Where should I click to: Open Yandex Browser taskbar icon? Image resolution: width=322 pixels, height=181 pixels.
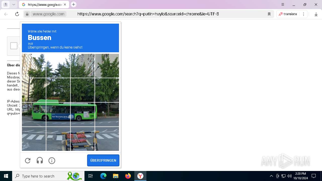click(x=140, y=176)
